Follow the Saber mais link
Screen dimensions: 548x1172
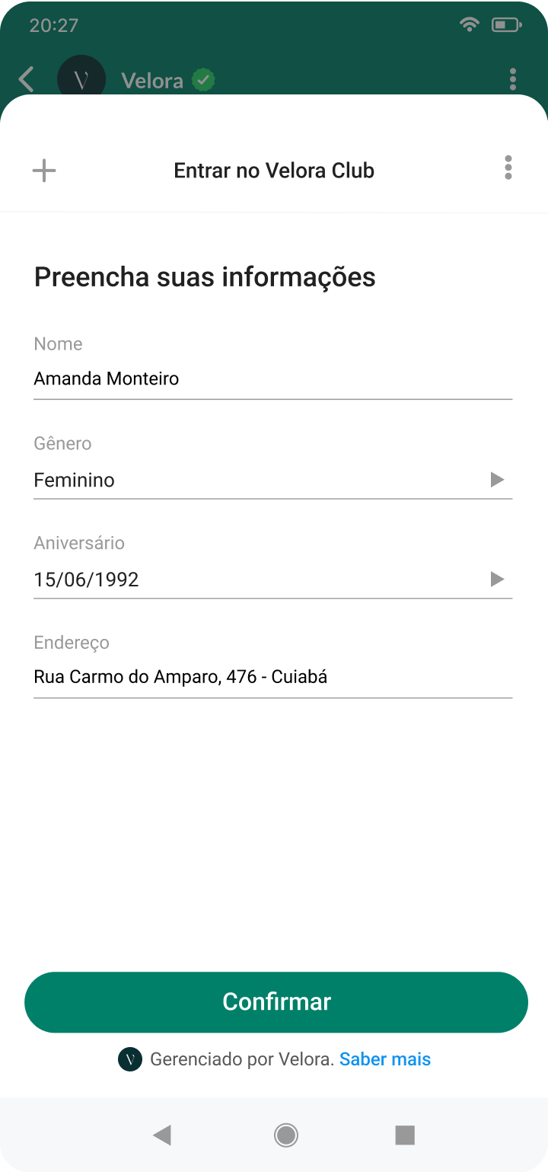pos(385,1059)
